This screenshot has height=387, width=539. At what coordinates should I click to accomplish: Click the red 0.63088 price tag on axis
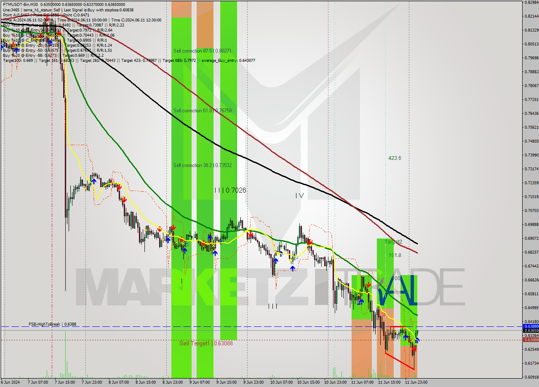(531, 339)
